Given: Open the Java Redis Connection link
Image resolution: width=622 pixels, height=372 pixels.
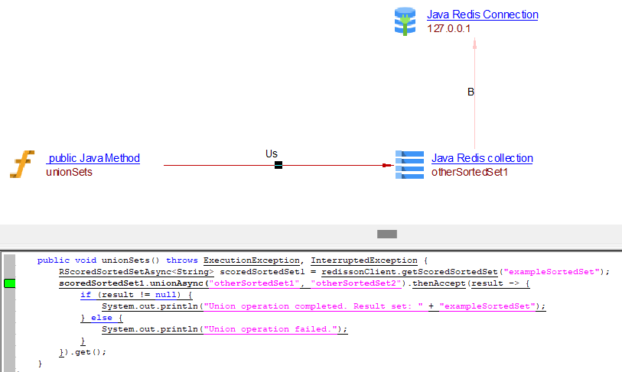Looking at the screenshot, I should pyautogui.click(x=482, y=15).
